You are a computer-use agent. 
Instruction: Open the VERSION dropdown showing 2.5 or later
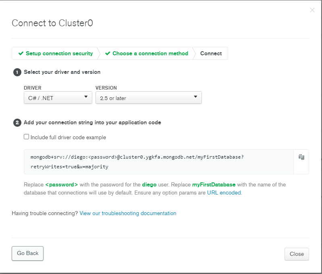coord(148,98)
